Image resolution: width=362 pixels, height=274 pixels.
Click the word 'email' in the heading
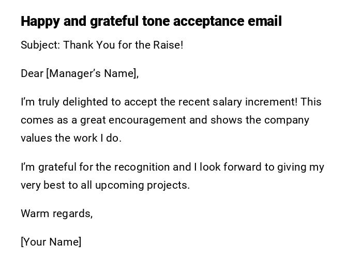point(264,21)
